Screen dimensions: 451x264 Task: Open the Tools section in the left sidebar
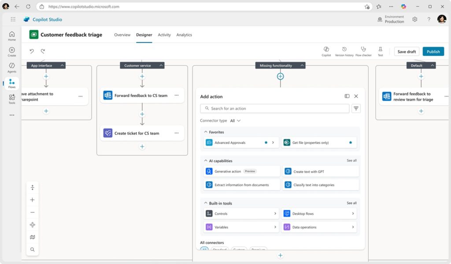click(x=11, y=99)
